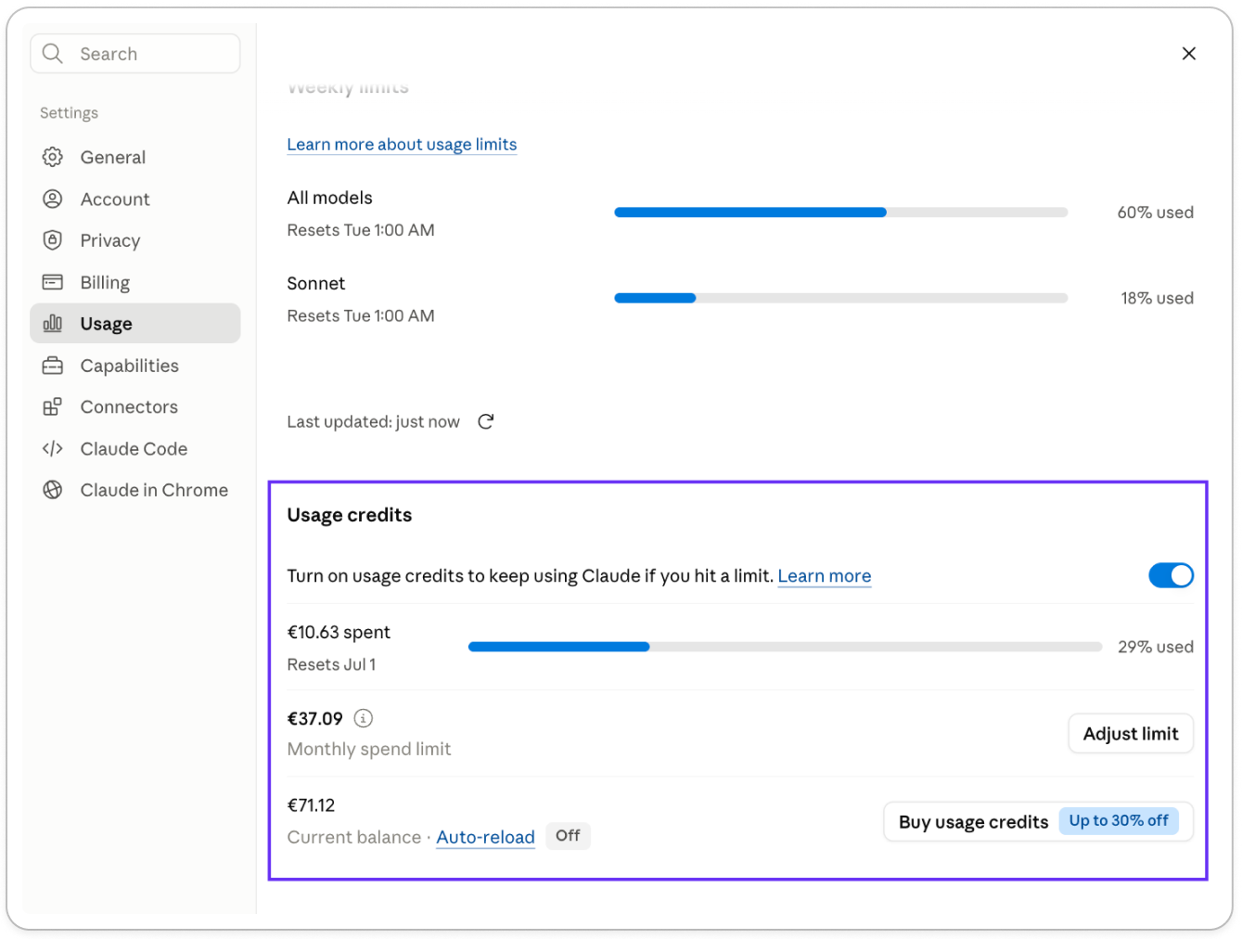Screen dimensions: 1242x939
Task: Click the Settings header in sidebar
Action: 69,112
